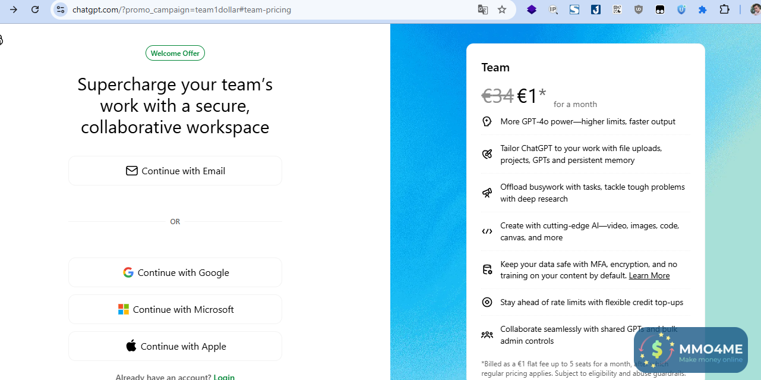Click the code brackets feature icon
761x380 pixels.
click(487, 231)
